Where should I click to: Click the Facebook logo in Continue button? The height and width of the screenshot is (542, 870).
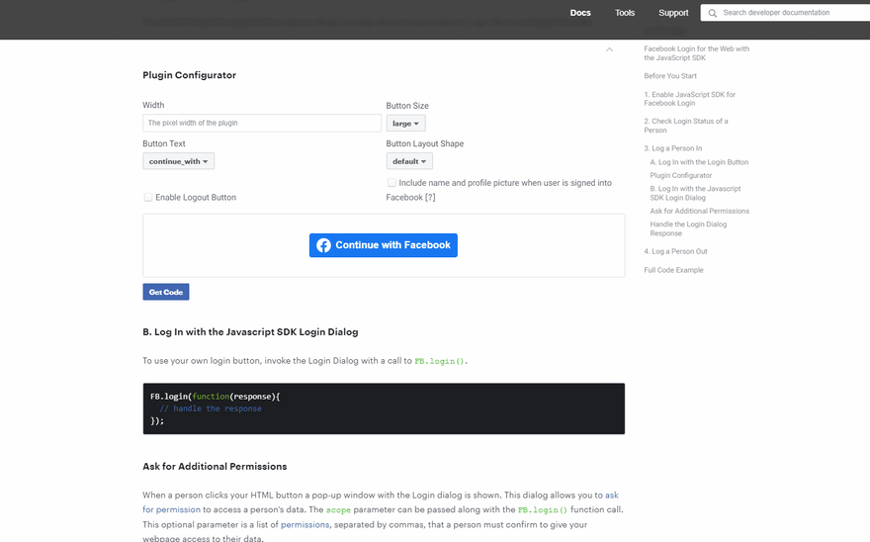(x=323, y=245)
